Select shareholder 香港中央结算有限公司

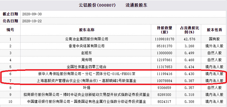click(87, 46)
